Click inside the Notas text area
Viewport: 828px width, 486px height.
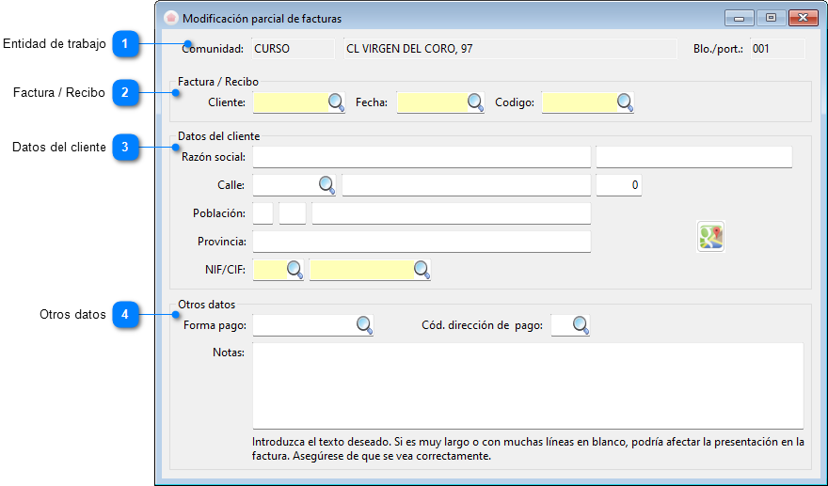[527, 385]
